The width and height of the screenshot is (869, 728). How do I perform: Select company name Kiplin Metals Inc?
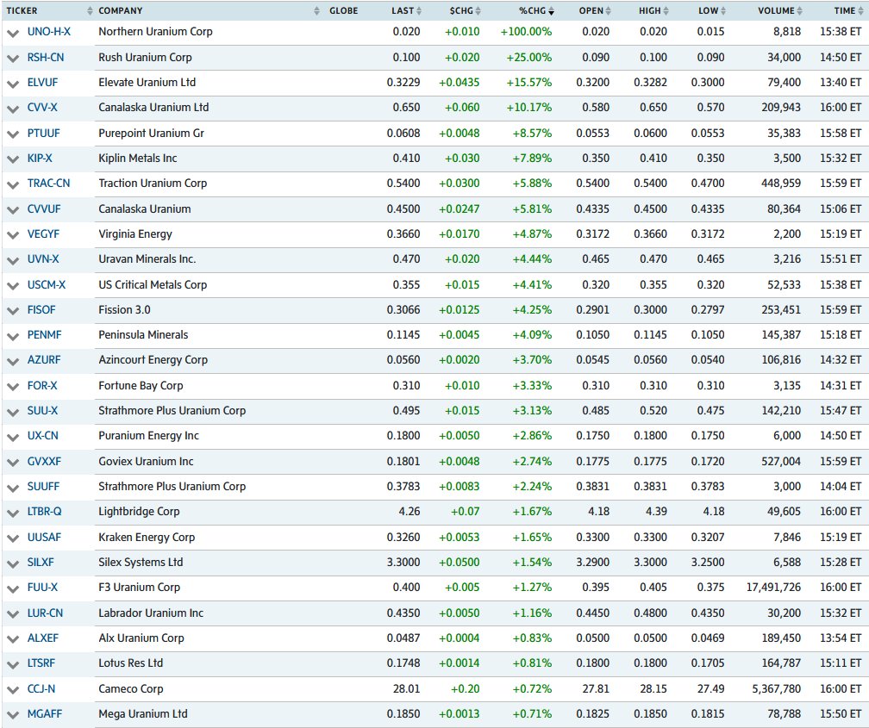pyautogui.click(x=138, y=159)
